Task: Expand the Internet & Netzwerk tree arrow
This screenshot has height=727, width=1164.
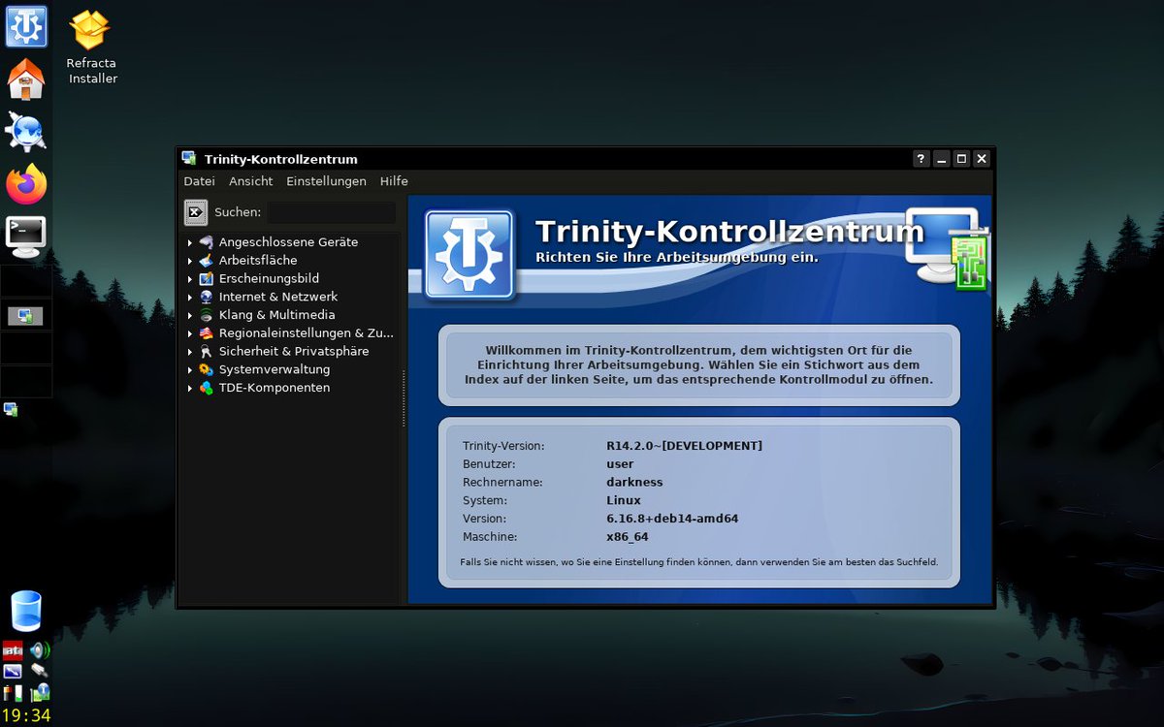Action: tap(190, 297)
